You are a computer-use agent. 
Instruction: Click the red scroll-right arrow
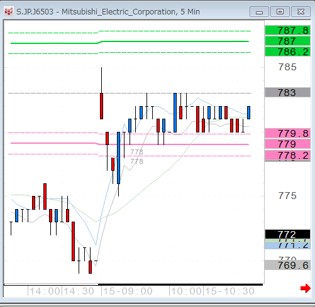pos(306,288)
